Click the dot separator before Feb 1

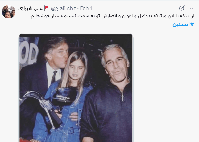tap(78, 9)
